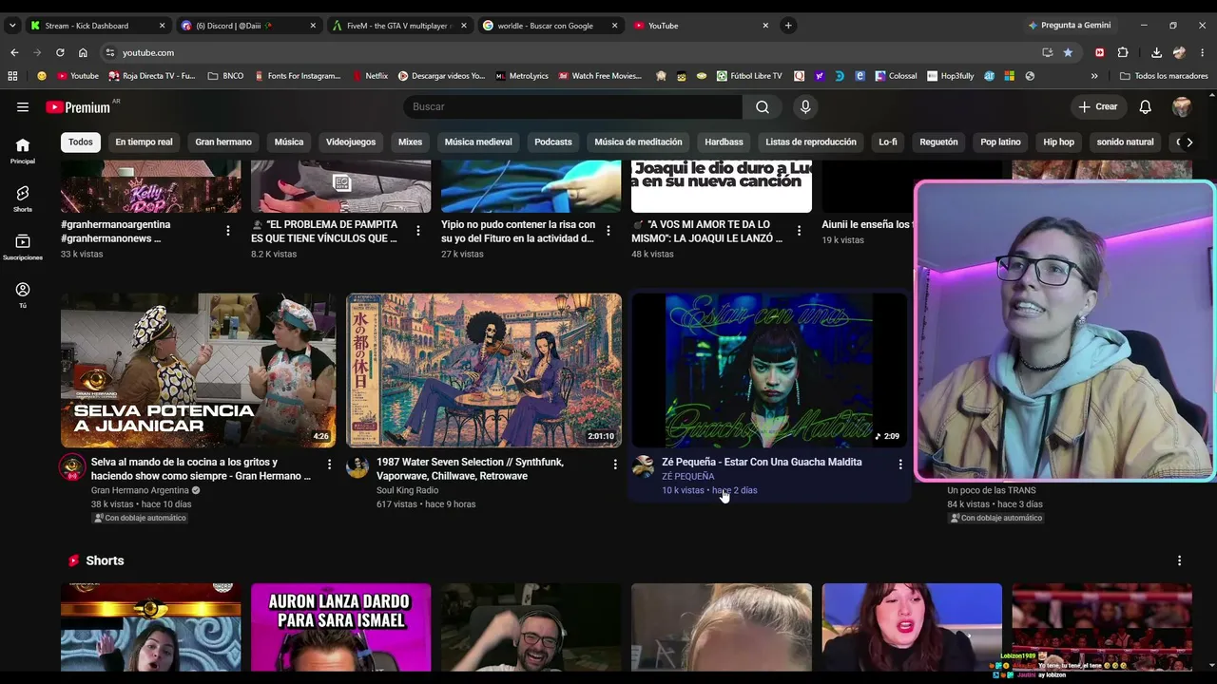1217x684 pixels.
Task: Open Chrome tab search dropdown
Action: click(12, 26)
